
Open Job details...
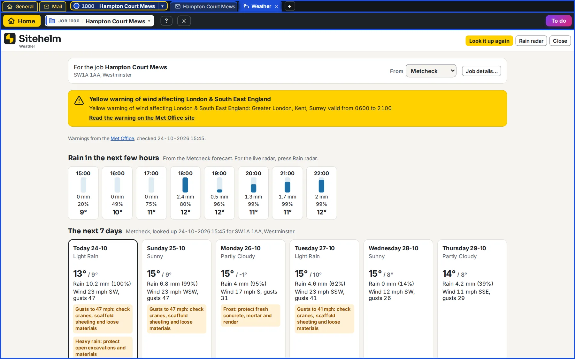pos(481,71)
